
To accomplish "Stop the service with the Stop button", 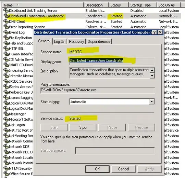I will tap(83, 127).
